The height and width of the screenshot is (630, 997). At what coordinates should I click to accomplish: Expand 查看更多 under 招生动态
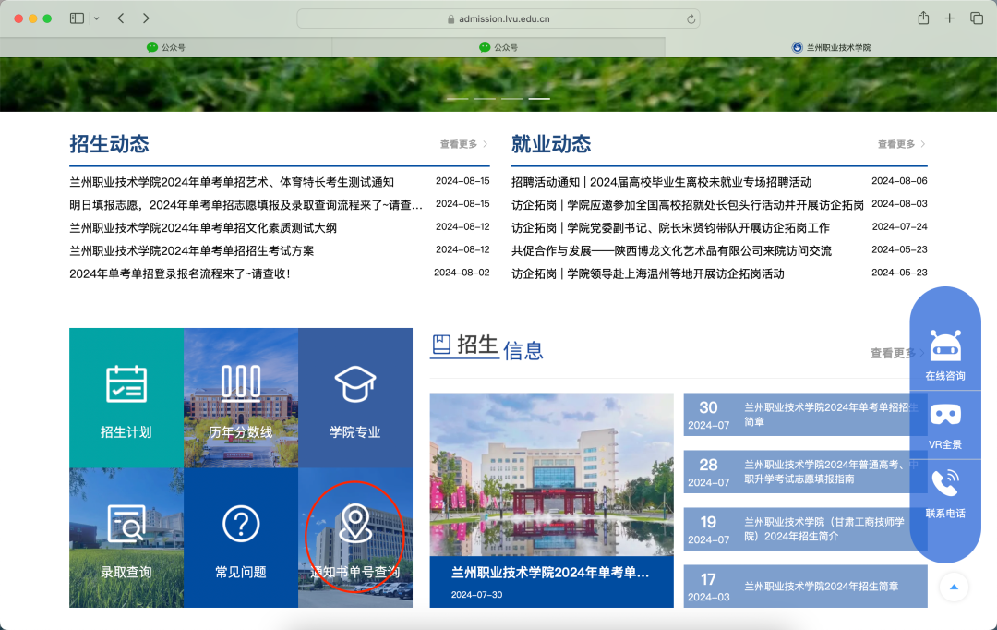click(x=464, y=144)
